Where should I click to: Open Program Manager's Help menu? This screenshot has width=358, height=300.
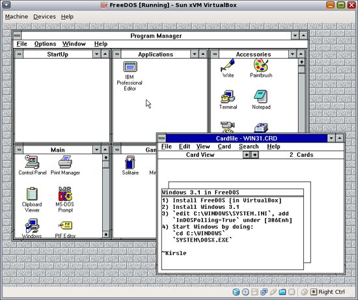[x=101, y=44]
